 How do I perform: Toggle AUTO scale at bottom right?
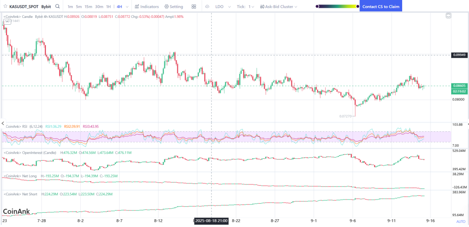coord(461,222)
